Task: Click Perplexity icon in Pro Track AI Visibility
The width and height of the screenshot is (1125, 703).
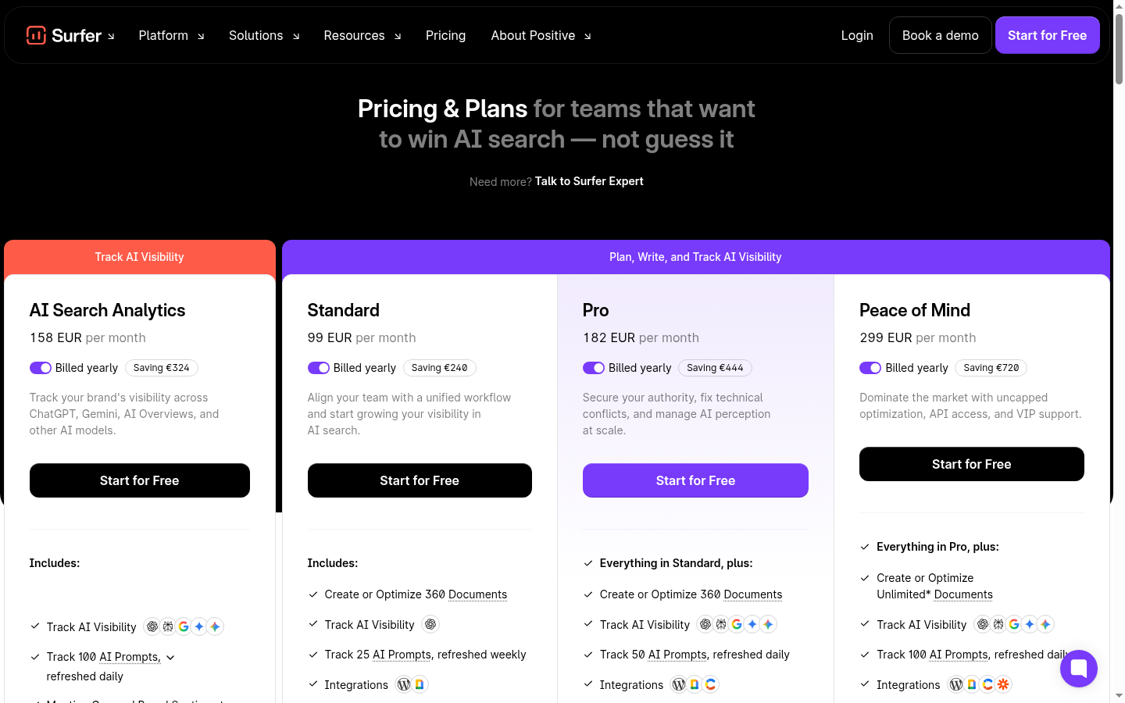Action: (721, 624)
